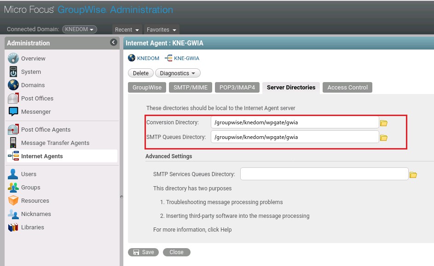The width and height of the screenshot is (434, 266).
Task: Click the KNE-GWIA agent icon in breadcrumb
Action: coord(168,58)
